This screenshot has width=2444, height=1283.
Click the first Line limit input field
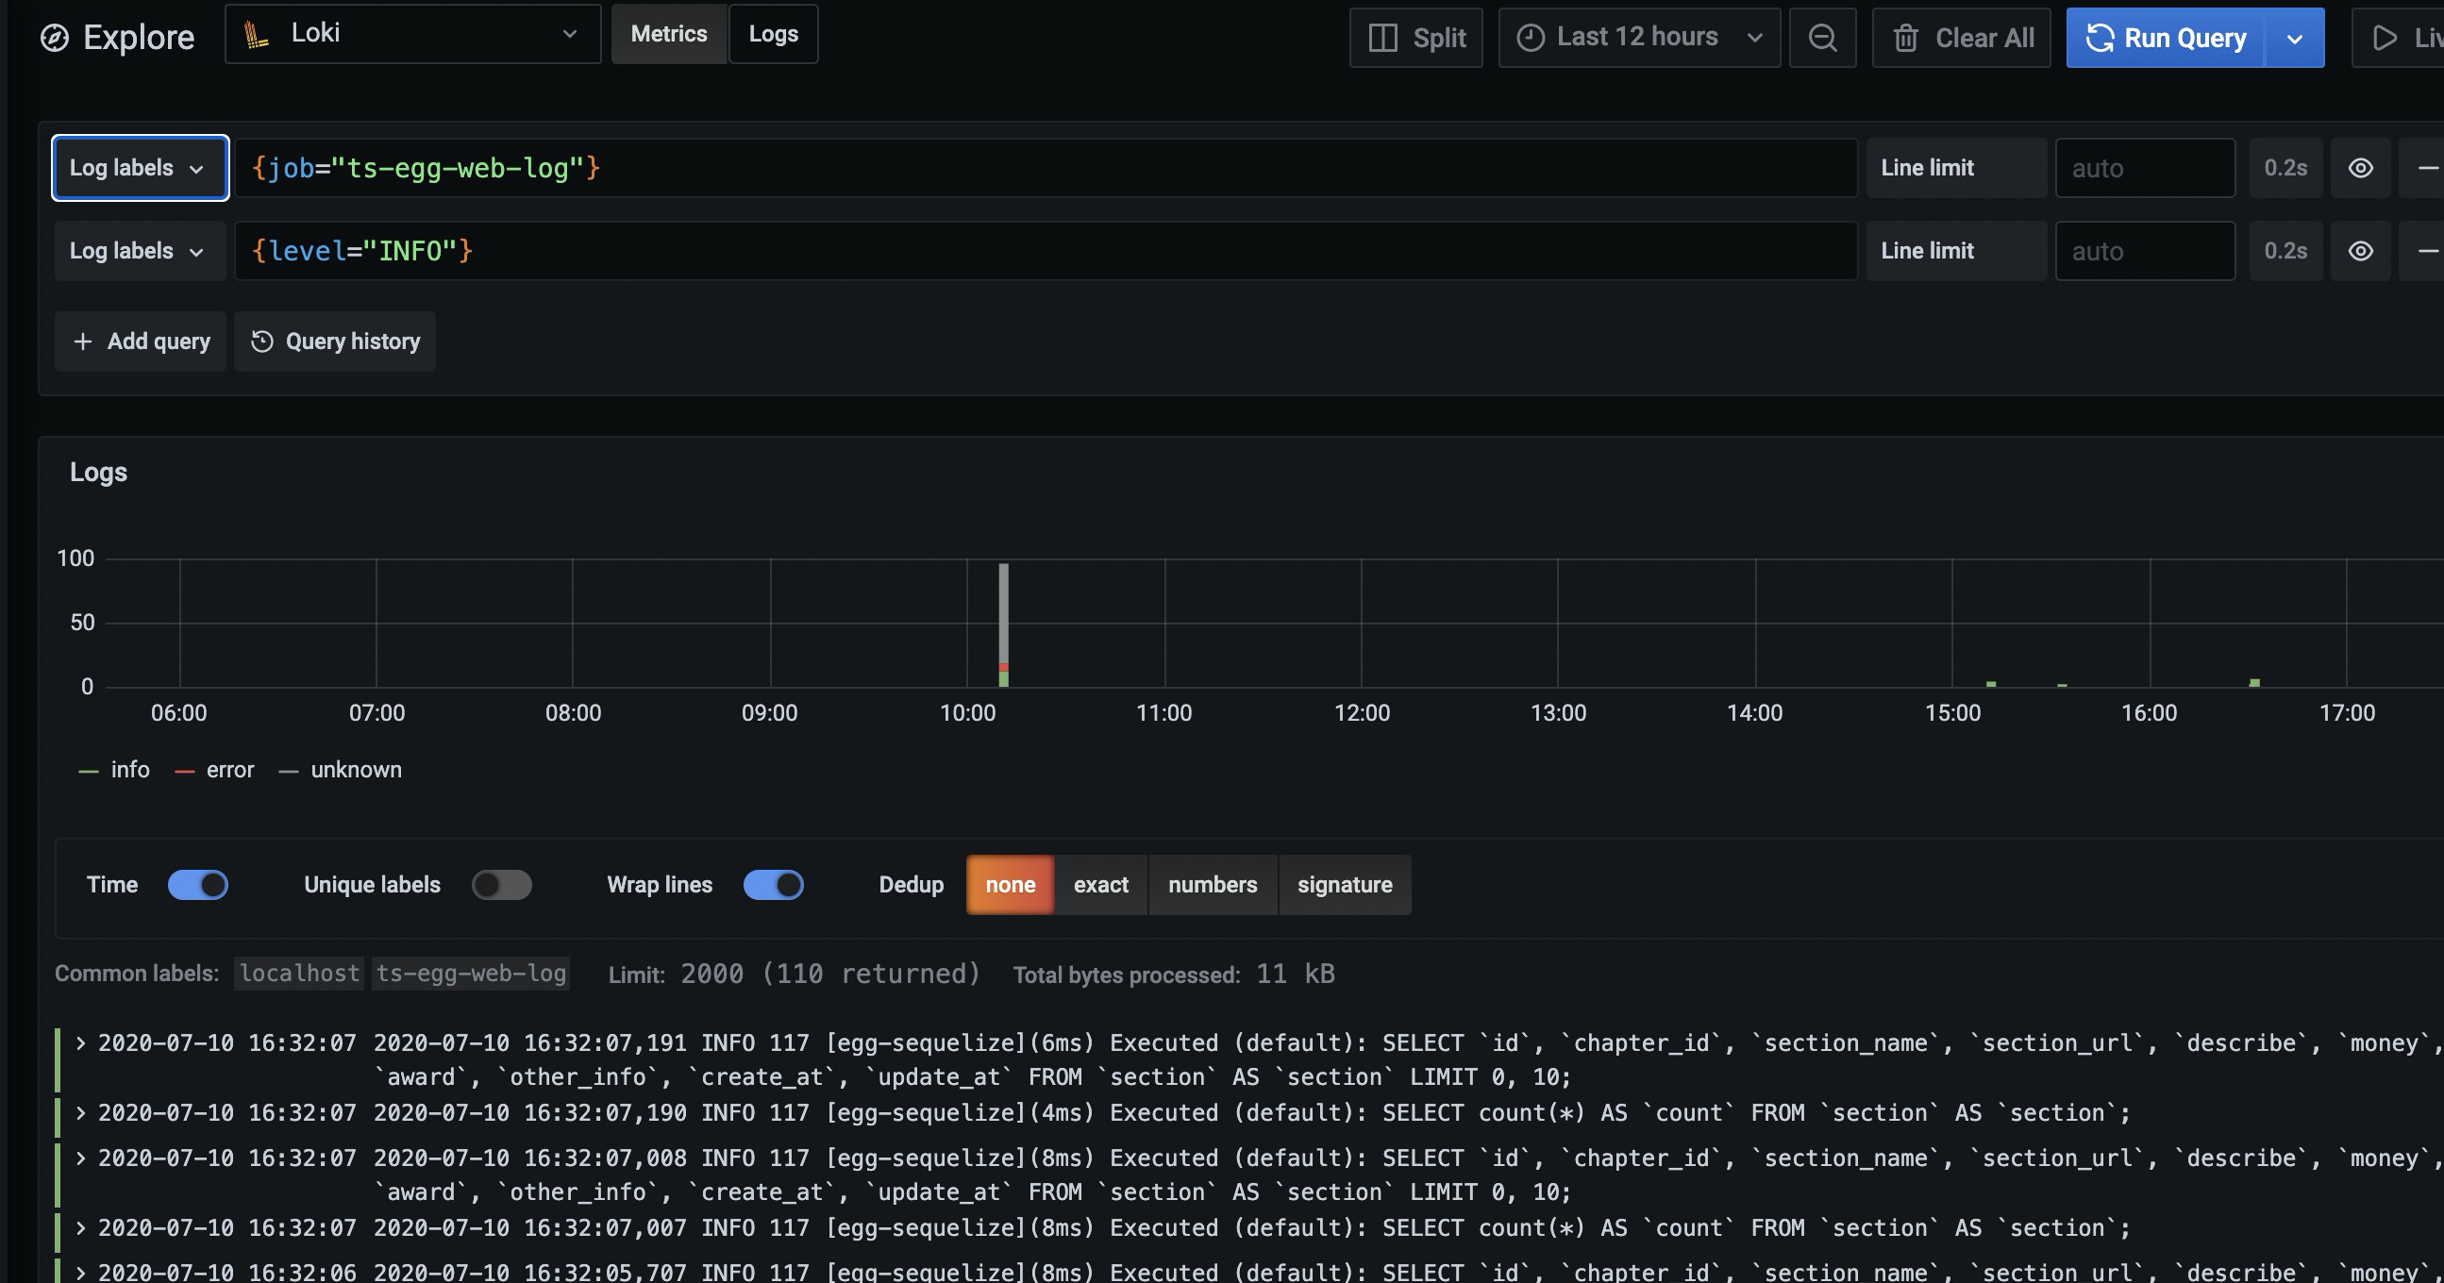point(2144,168)
